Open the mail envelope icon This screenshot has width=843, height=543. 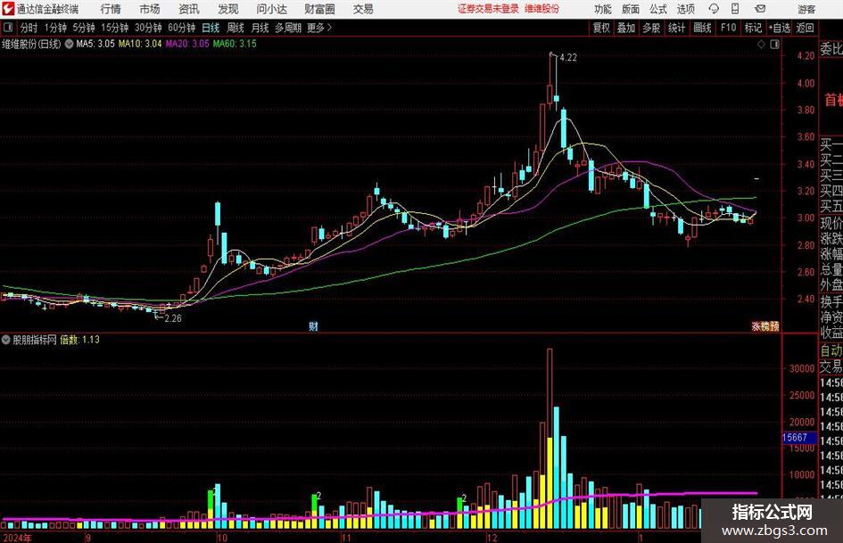(760, 9)
